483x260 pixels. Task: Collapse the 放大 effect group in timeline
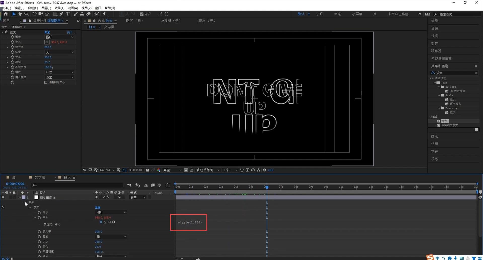[30, 207]
